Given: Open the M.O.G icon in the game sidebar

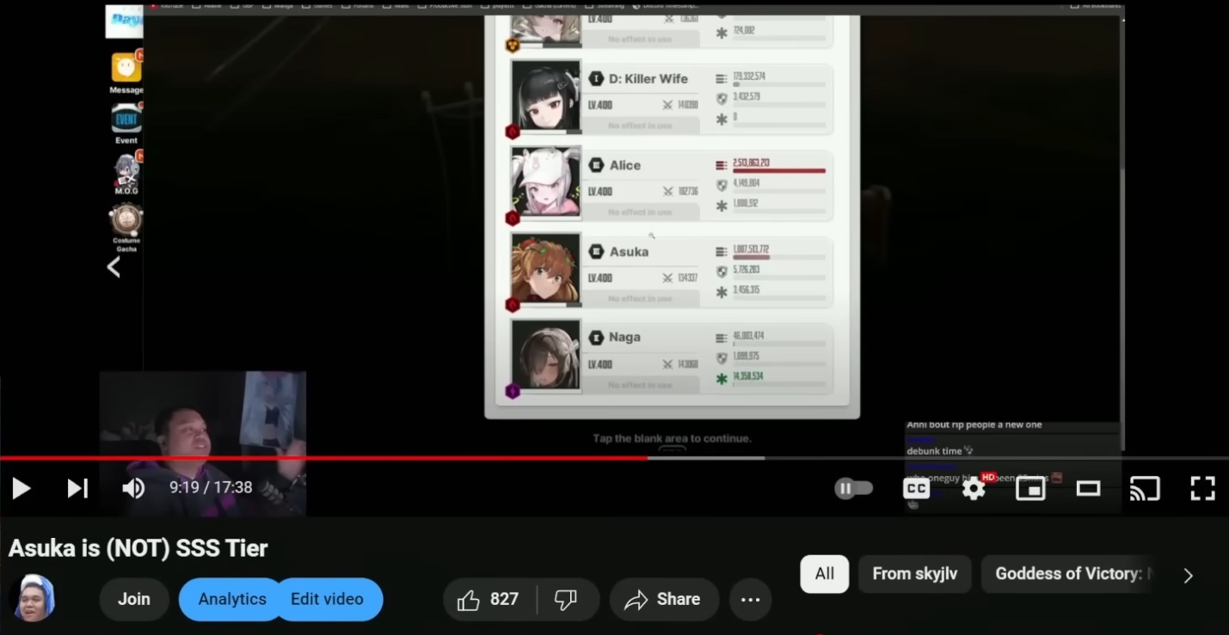Looking at the screenshot, I should click(126, 174).
